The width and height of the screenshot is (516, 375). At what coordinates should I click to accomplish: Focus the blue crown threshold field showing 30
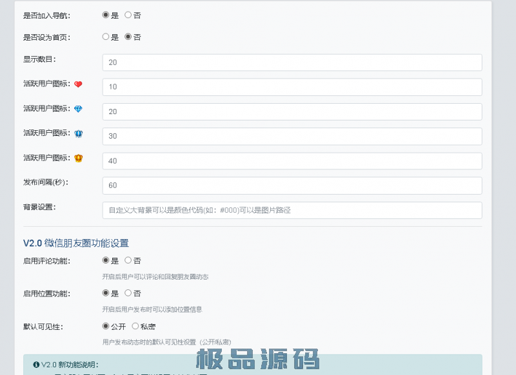coord(292,136)
